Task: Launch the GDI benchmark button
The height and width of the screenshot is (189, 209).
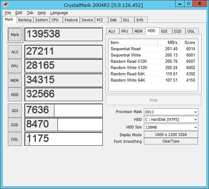Action: pyautogui.click(x=15, y=111)
